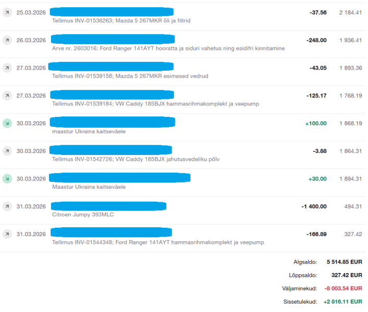The height and width of the screenshot is (312, 368).
Task: Click arrow icon for INV-01544348 Ford Ranger payment
Action: tap(7, 234)
